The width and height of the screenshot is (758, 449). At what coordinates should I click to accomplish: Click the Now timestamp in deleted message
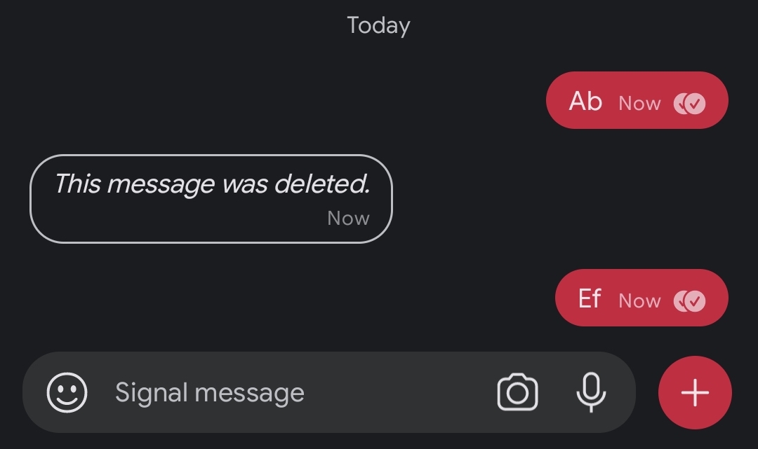pyautogui.click(x=349, y=219)
